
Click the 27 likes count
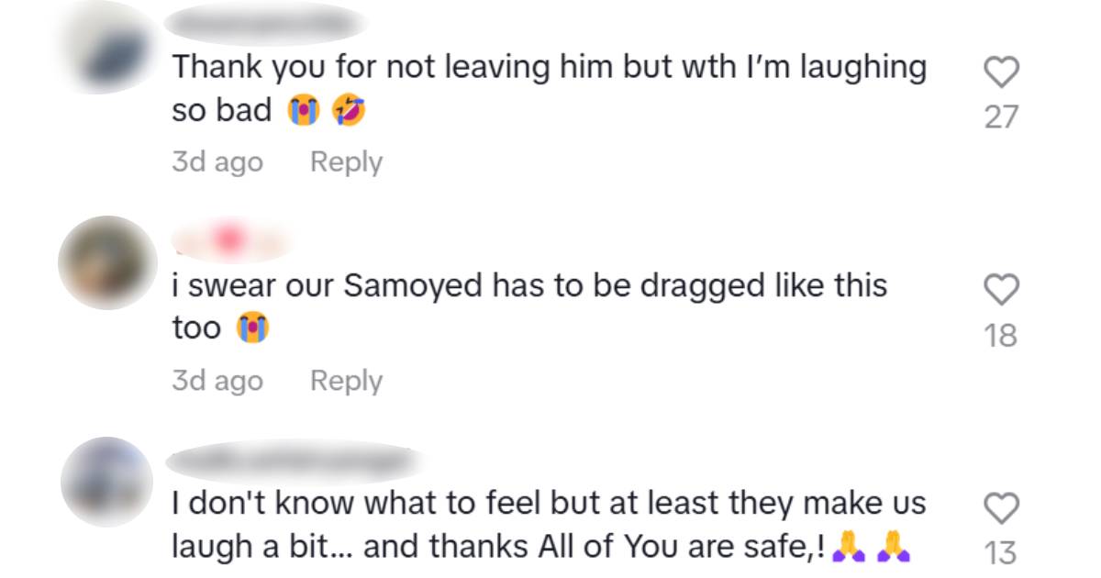1001,117
